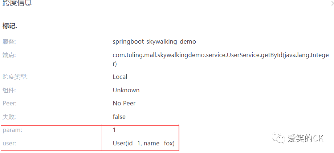This screenshot has height=153, width=334.
Task: Click the 服务 label
Action: click(9, 41)
